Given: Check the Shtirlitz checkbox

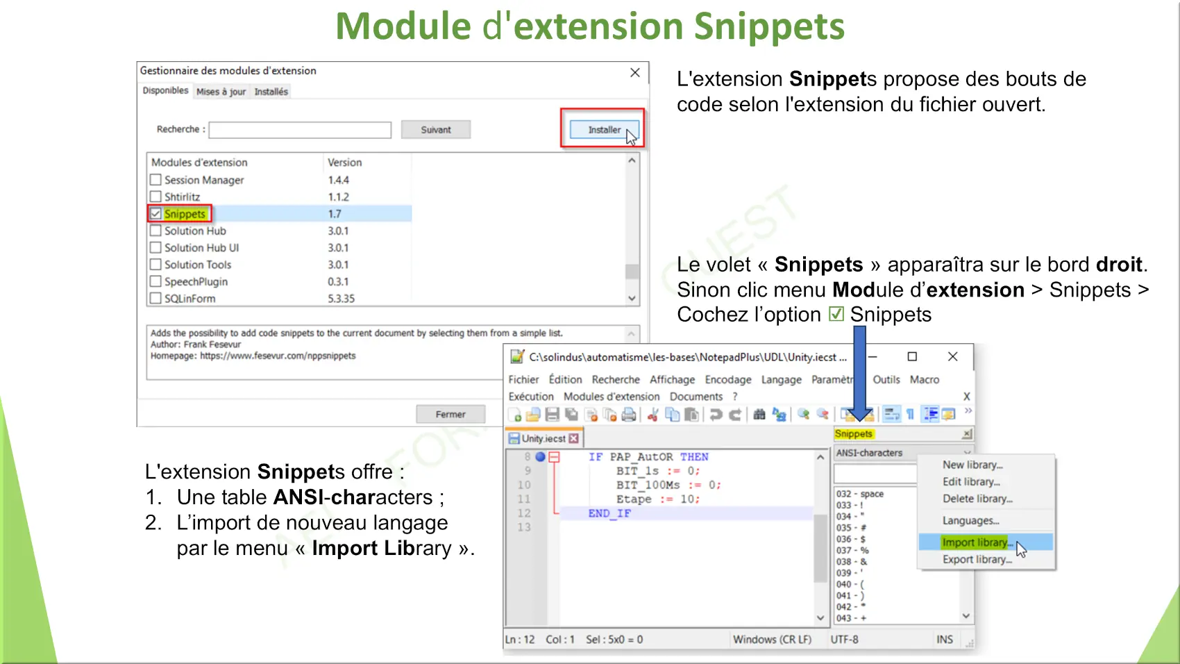Looking at the screenshot, I should tap(155, 197).
